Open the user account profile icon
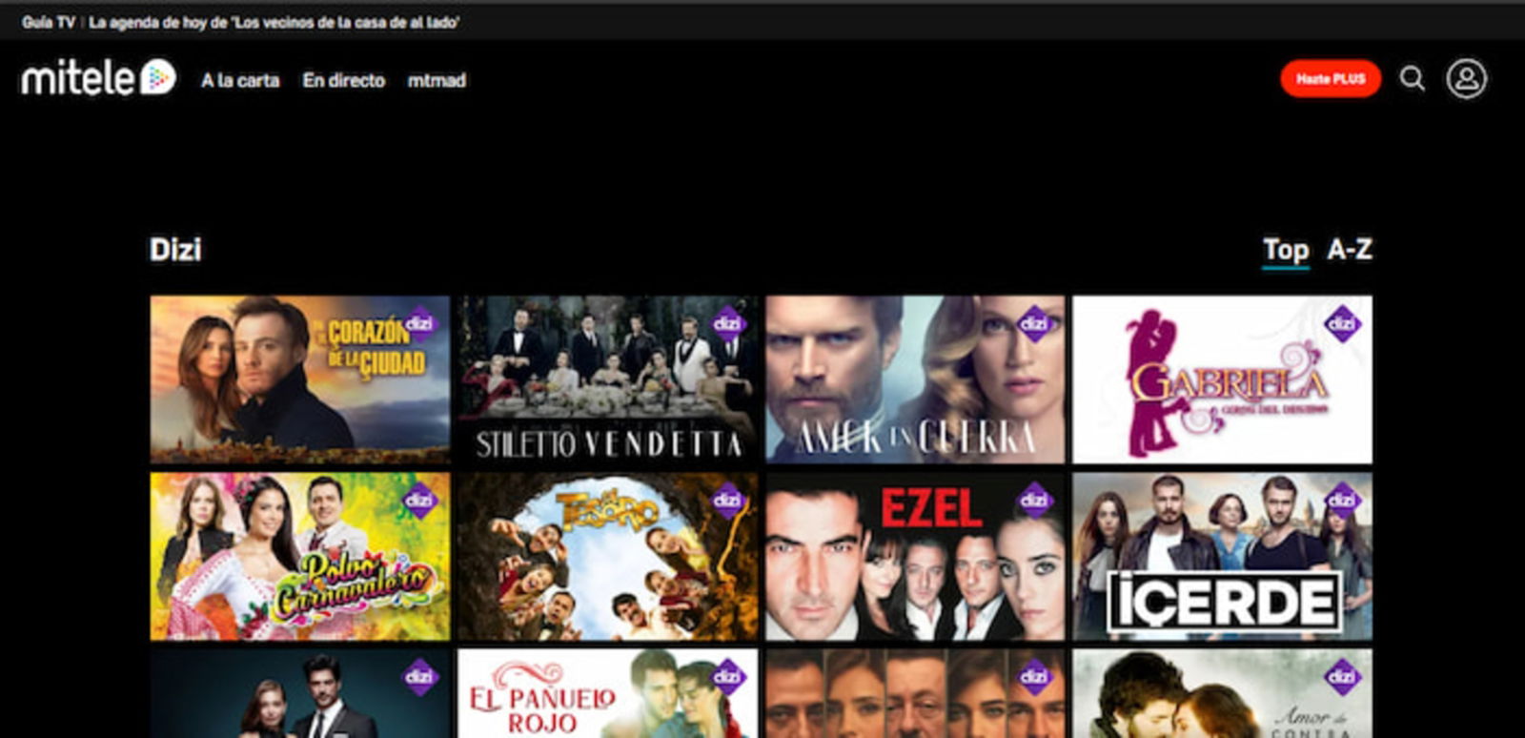This screenshot has height=738, width=1525. pyautogui.click(x=1466, y=79)
